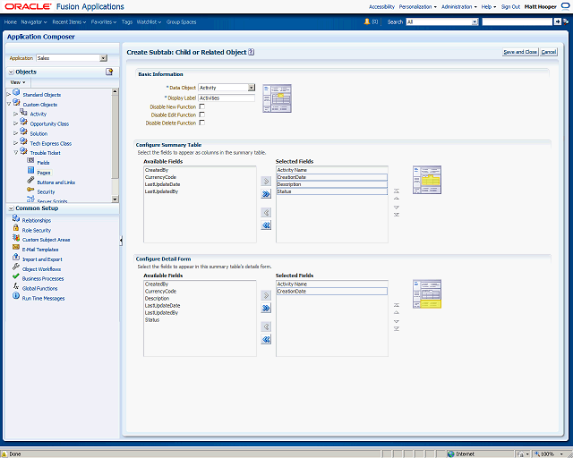Expand the Opportunity Class node
The height and width of the screenshot is (458, 573).
(16, 123)
